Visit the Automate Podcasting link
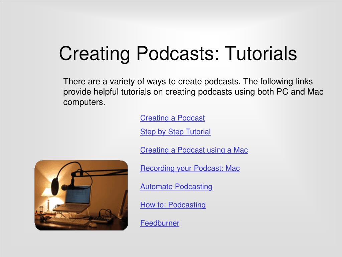This screenshot has width=342, height=257. click(x=176, y=187)
